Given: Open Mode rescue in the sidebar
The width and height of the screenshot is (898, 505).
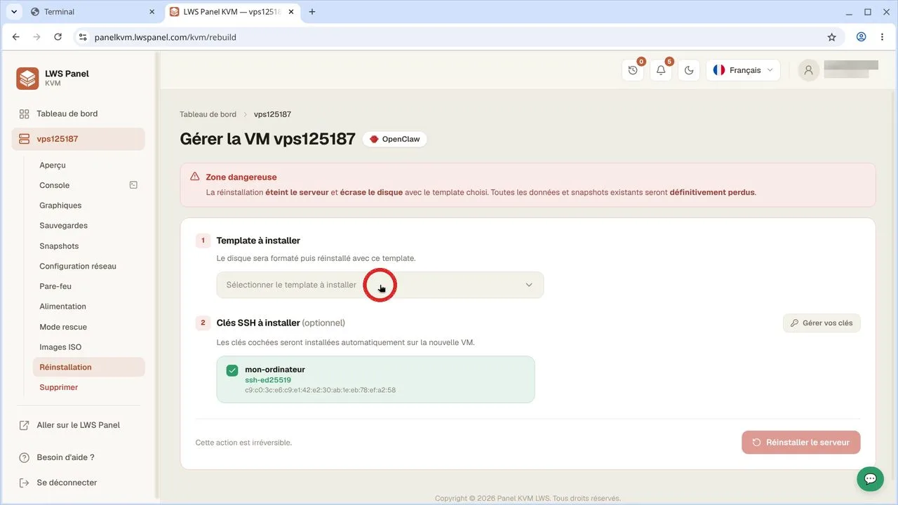Looking at the screenshot, I should click(63, 327).
